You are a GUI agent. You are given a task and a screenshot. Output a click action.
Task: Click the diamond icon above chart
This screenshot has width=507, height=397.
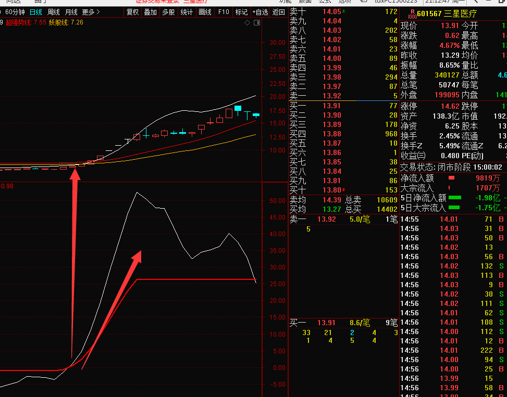pyautogui.click(x=248, y=22)
